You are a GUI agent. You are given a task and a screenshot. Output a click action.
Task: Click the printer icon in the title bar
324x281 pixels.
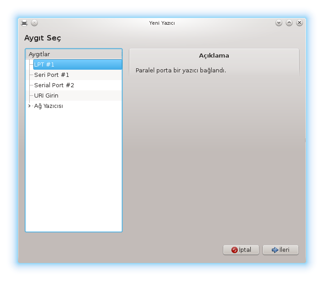24,23
